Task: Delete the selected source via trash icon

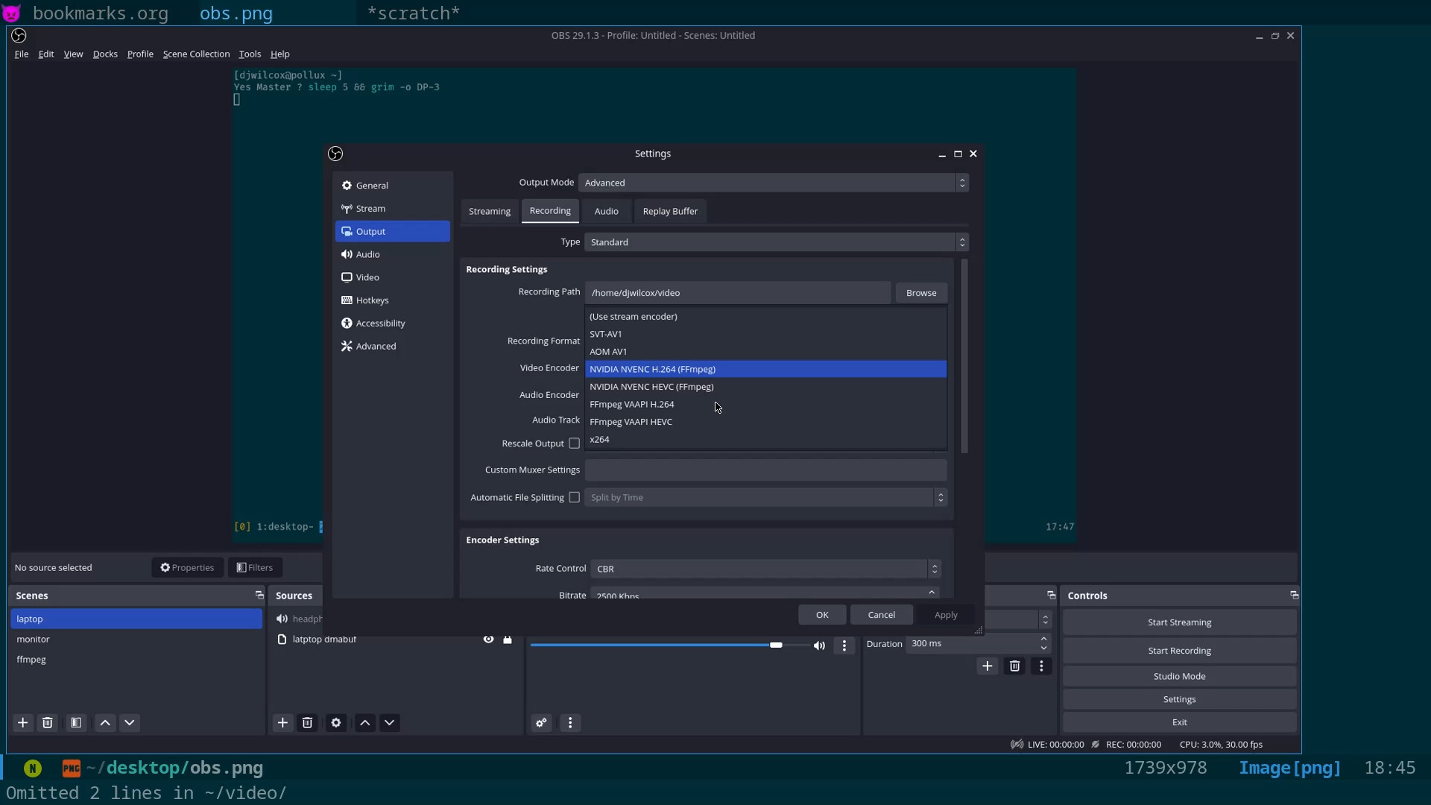Action: pyautogui.click(x=307, y=722)
